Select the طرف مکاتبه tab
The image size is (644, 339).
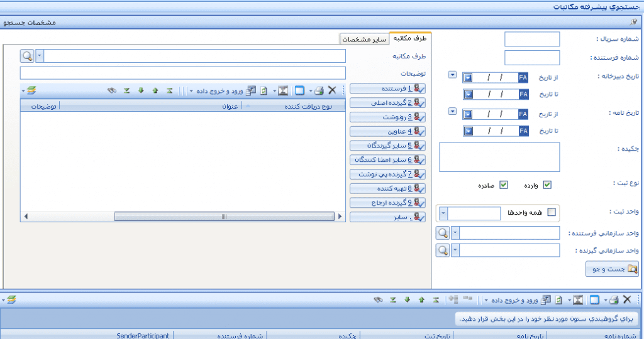(x=409, y=39)
